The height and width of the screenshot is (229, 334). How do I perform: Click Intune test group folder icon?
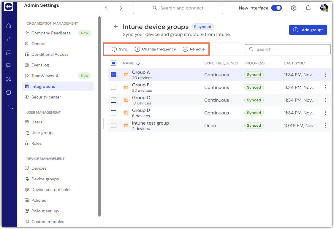(126, 125)
